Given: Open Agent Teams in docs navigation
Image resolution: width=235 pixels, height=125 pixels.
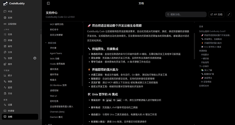Looking at the screenshot, I should [56, 53].
